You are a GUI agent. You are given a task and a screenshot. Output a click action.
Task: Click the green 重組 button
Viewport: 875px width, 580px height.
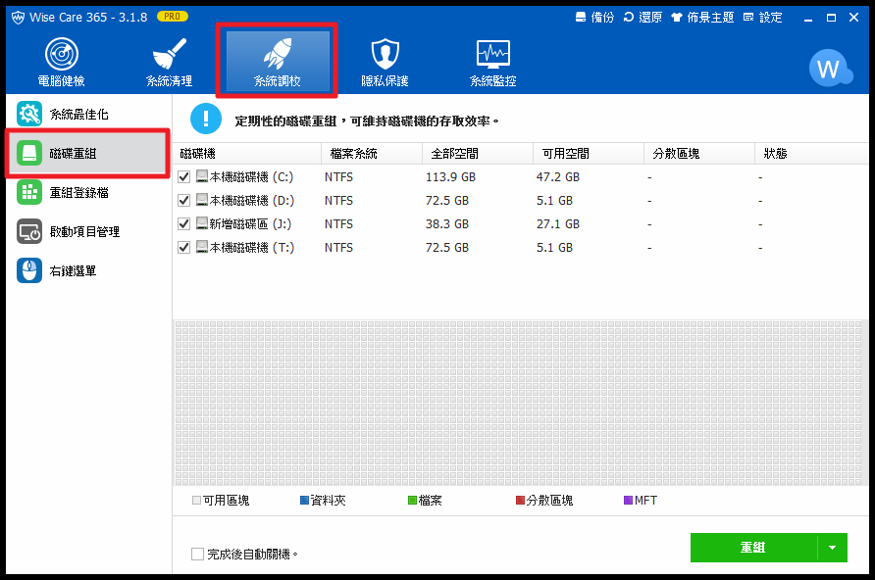(x=753, y=548)
